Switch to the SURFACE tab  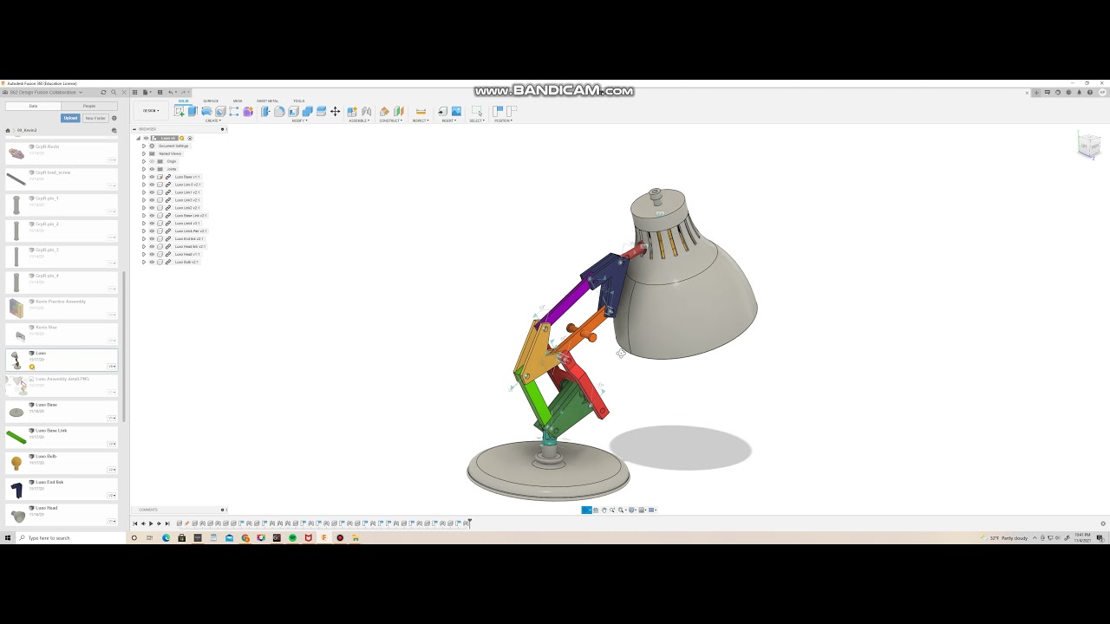pos(211,101)
